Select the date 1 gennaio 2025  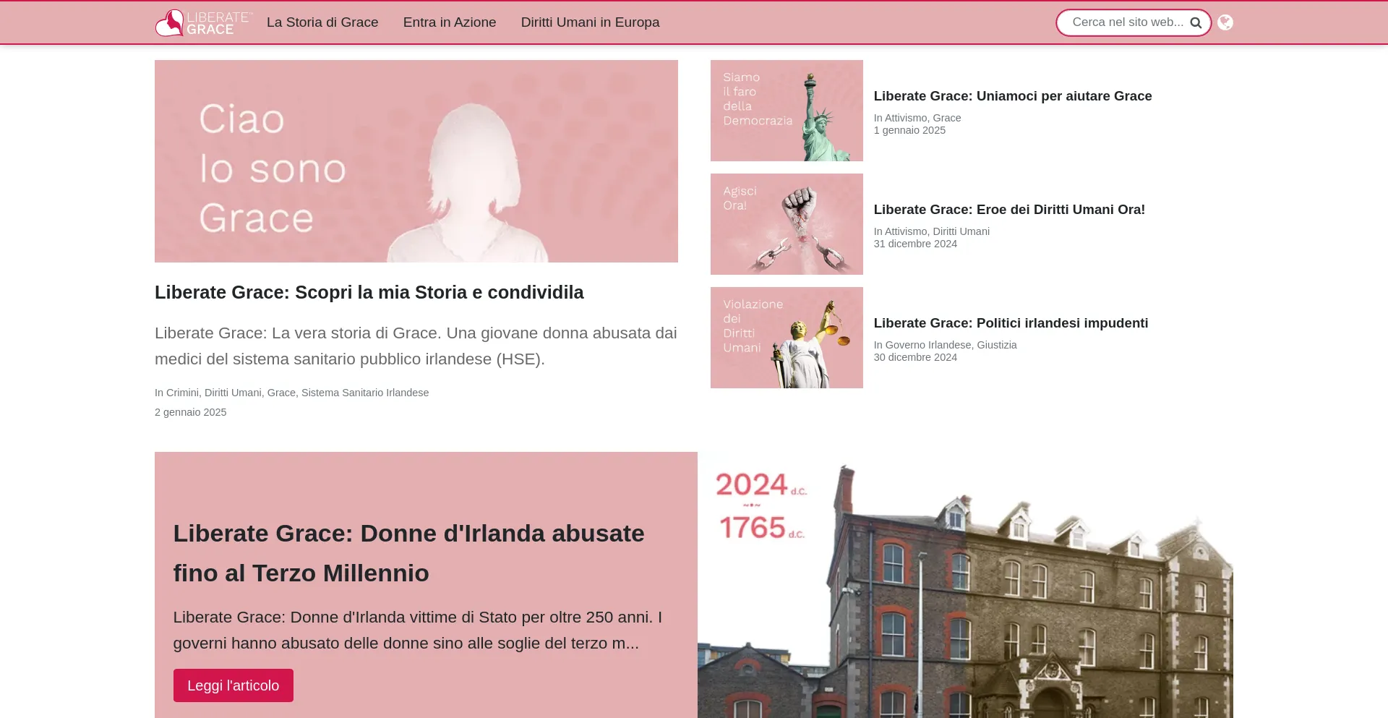click(909, 130)
